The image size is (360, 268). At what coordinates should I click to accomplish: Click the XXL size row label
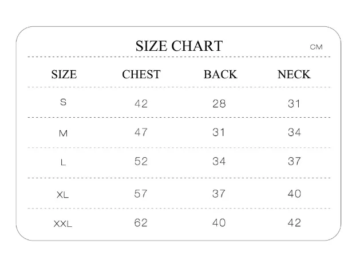coord(63,223)
